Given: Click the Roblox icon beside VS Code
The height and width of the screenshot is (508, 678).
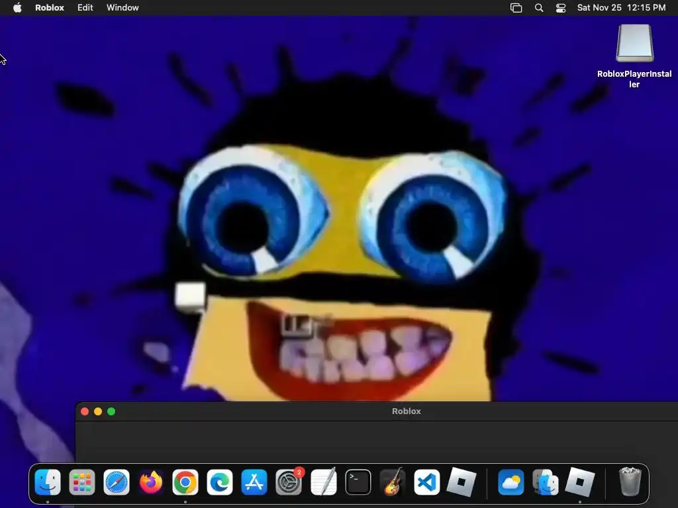Looking at the screenshot, I should point(461,482).
